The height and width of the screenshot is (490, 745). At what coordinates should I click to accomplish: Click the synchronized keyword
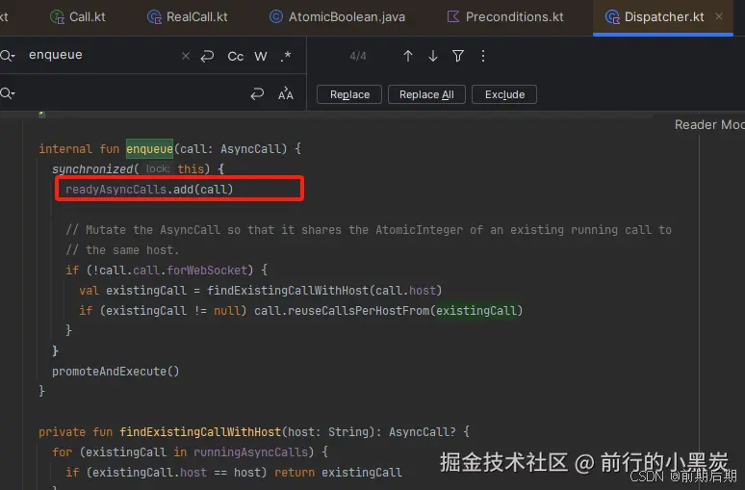[x=92, y=168]
